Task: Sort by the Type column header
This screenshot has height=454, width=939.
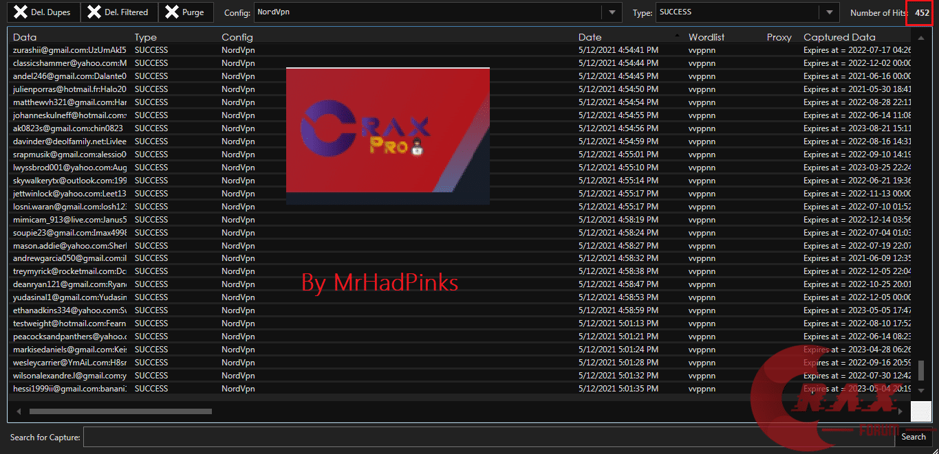Action: click(146, 37)
